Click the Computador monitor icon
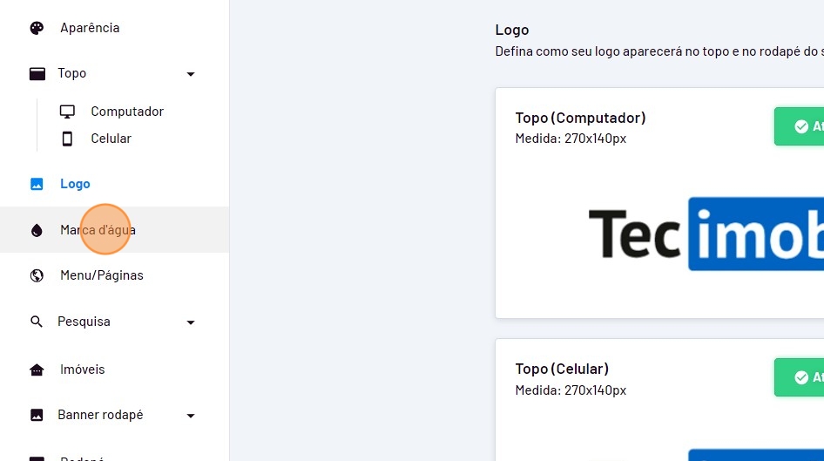Viewport: 824px width, 461px height. 67,112
